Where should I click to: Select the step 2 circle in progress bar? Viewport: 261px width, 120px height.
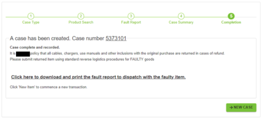(x=81, y=16)
